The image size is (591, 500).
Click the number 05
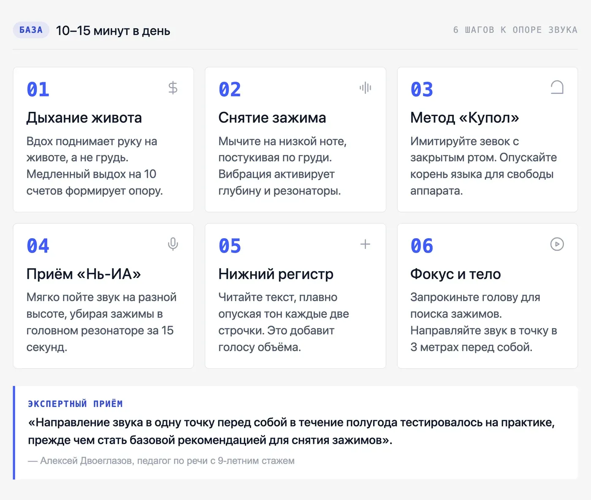[x=230, y=246]
